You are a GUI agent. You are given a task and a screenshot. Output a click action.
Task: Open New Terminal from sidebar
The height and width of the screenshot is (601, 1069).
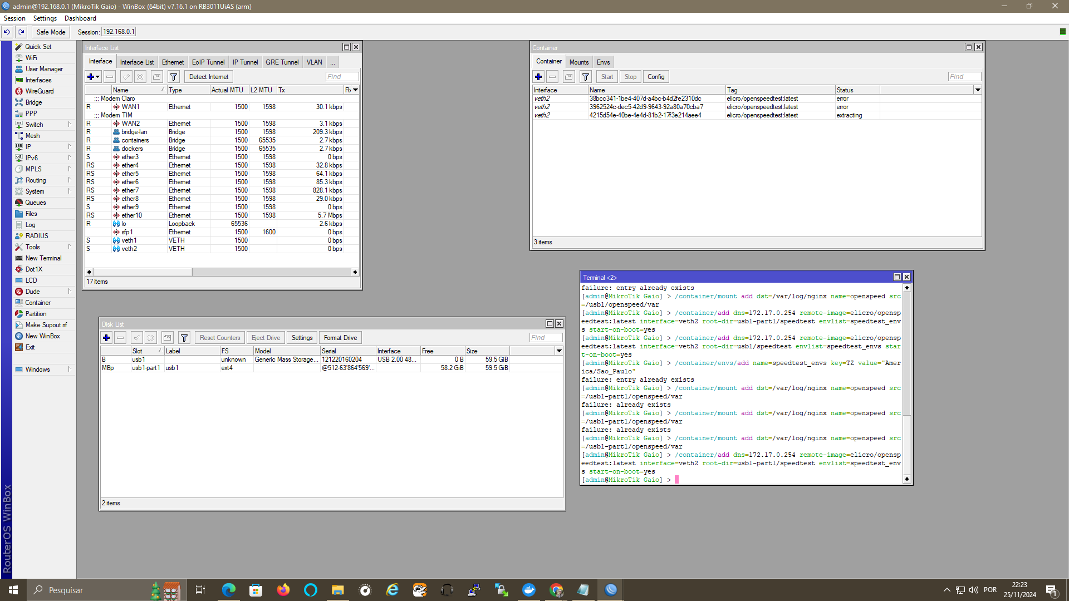(x=43, y=258)
